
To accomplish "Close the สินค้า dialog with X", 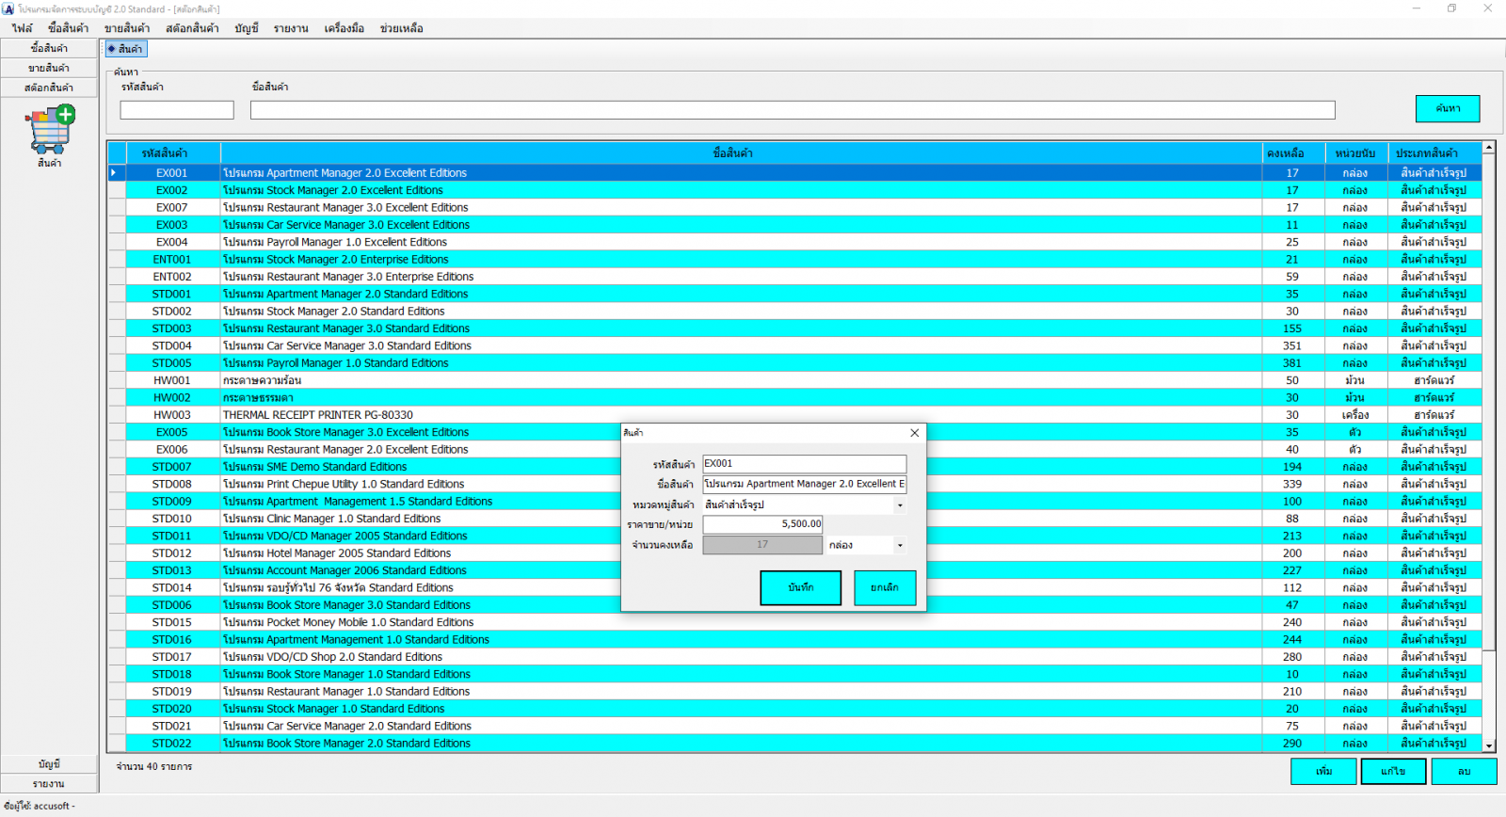I will click(914, 433).
